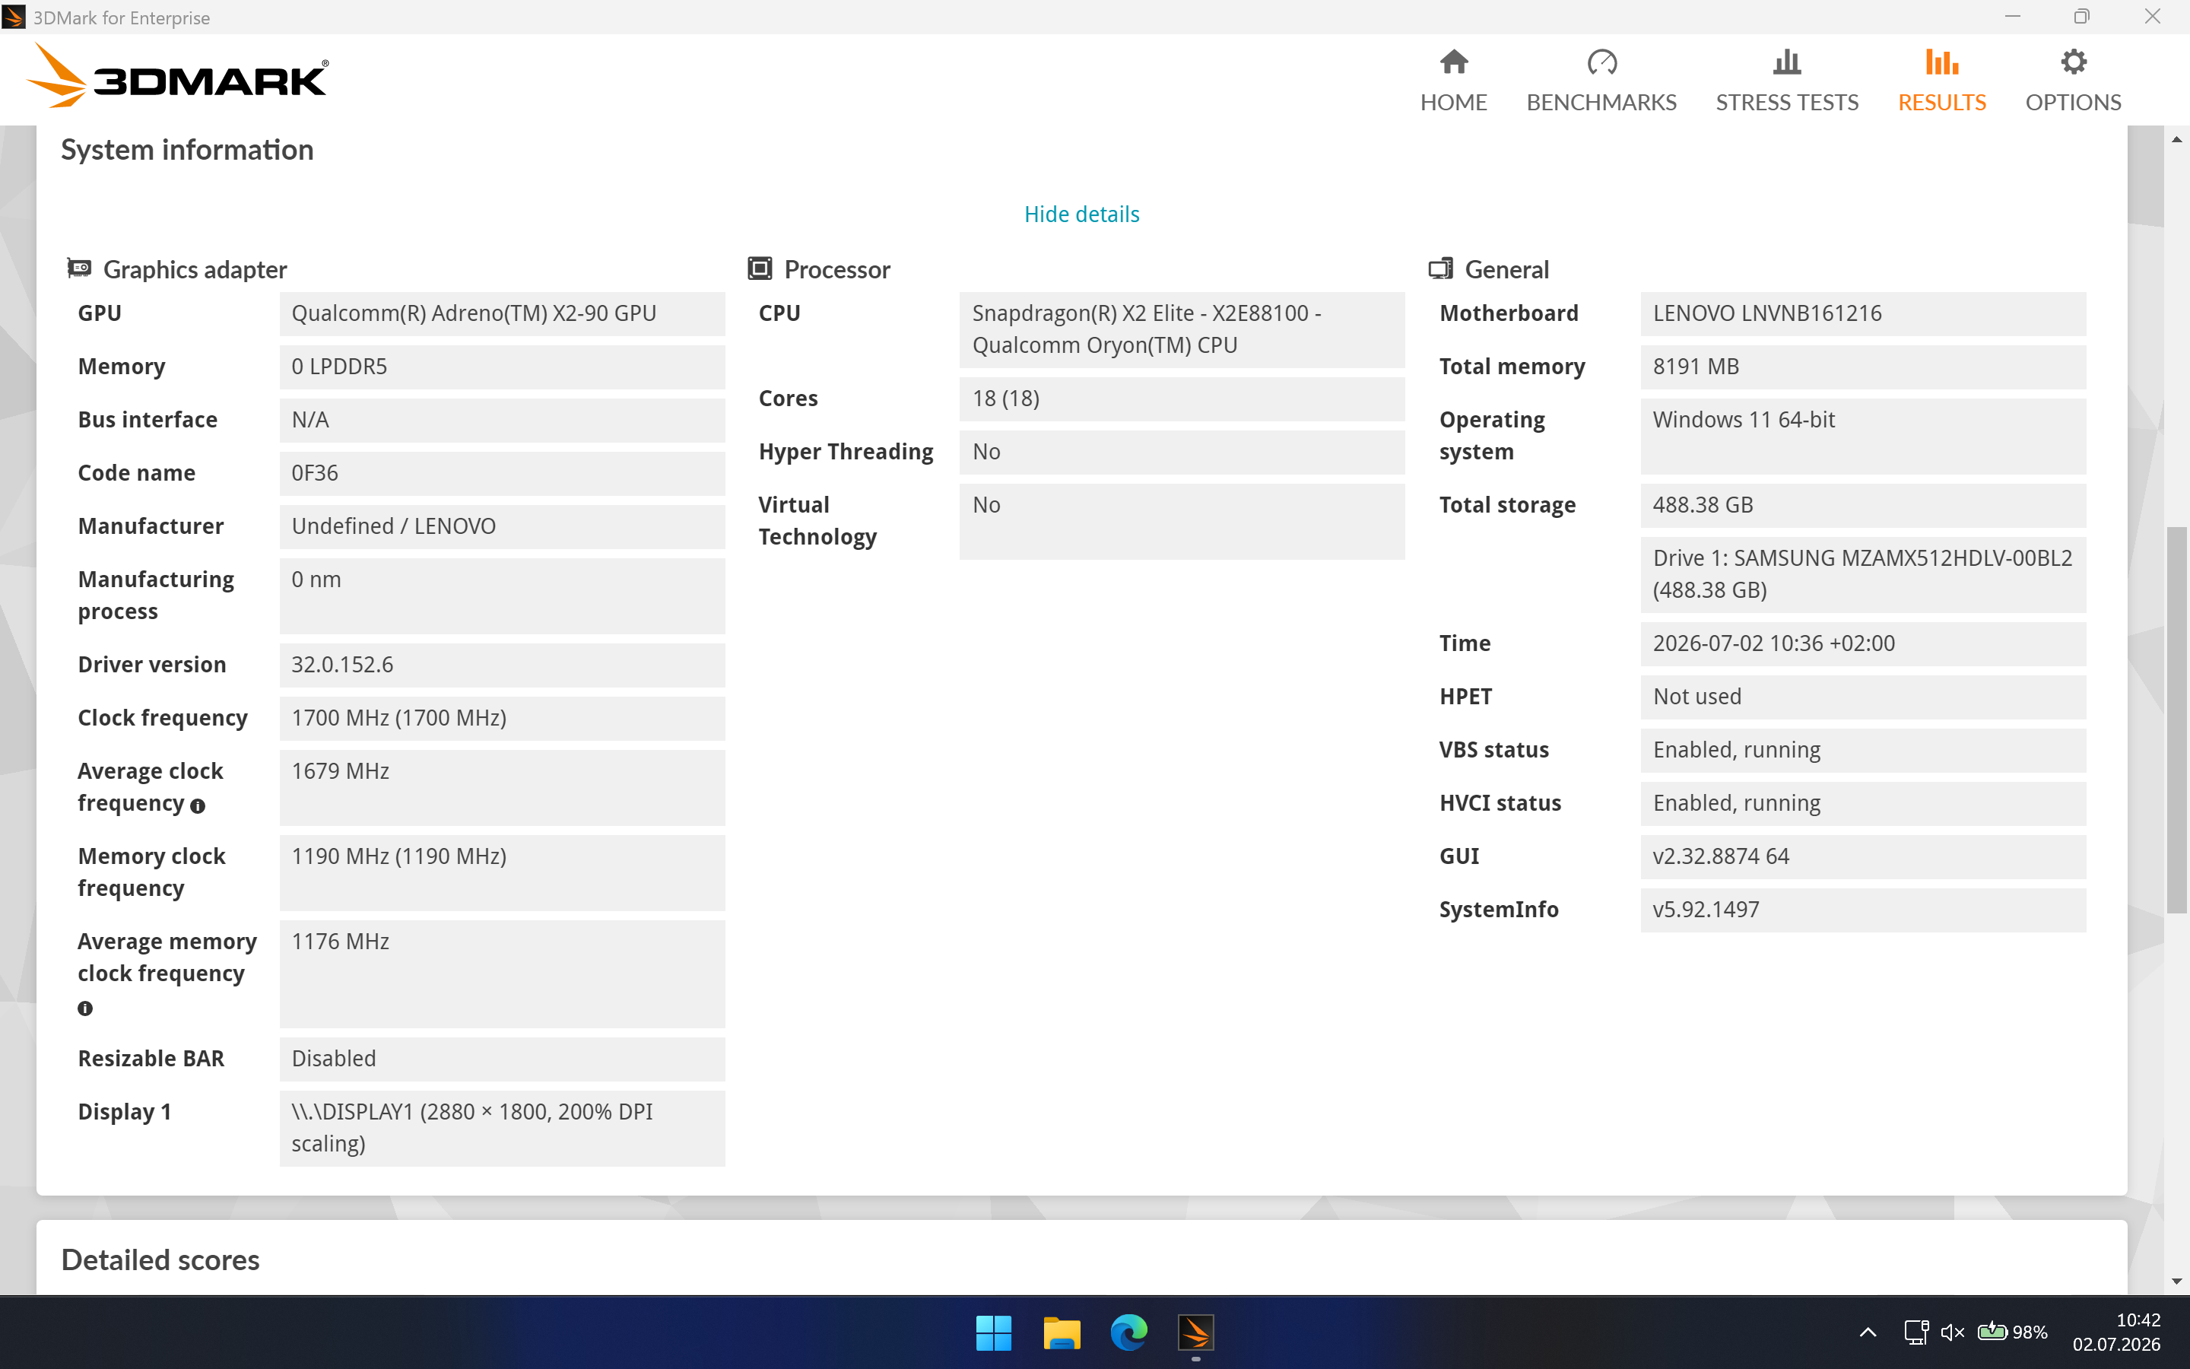Click the scrollbar down arrow
Viewport: 2190px width, 1369px height.
tap(2176, 1282)
